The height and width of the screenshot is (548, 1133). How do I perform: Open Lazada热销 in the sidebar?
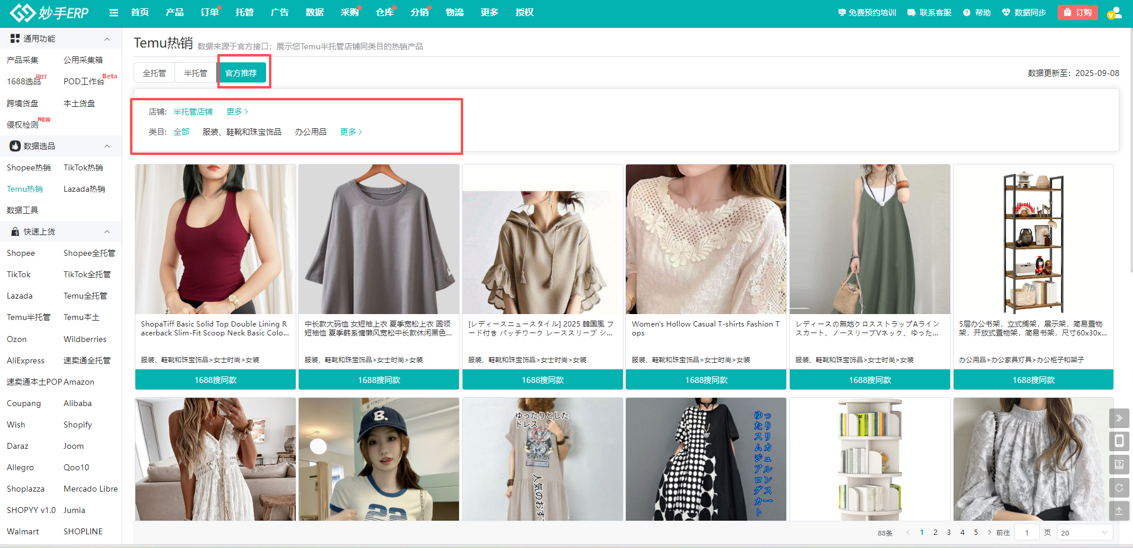coord(84,189)
